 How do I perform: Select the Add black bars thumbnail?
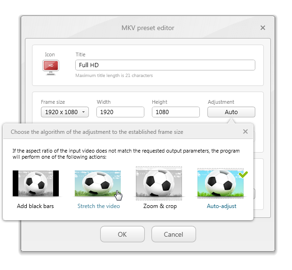[36, 183]
